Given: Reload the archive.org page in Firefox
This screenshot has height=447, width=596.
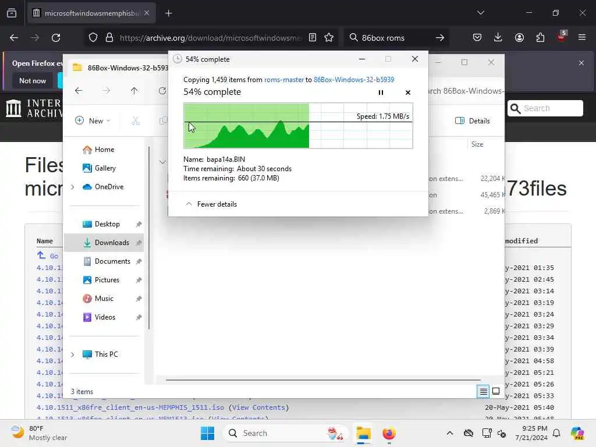Looking at the screenshot, I should pyautogui.click(x=56, y=38).
